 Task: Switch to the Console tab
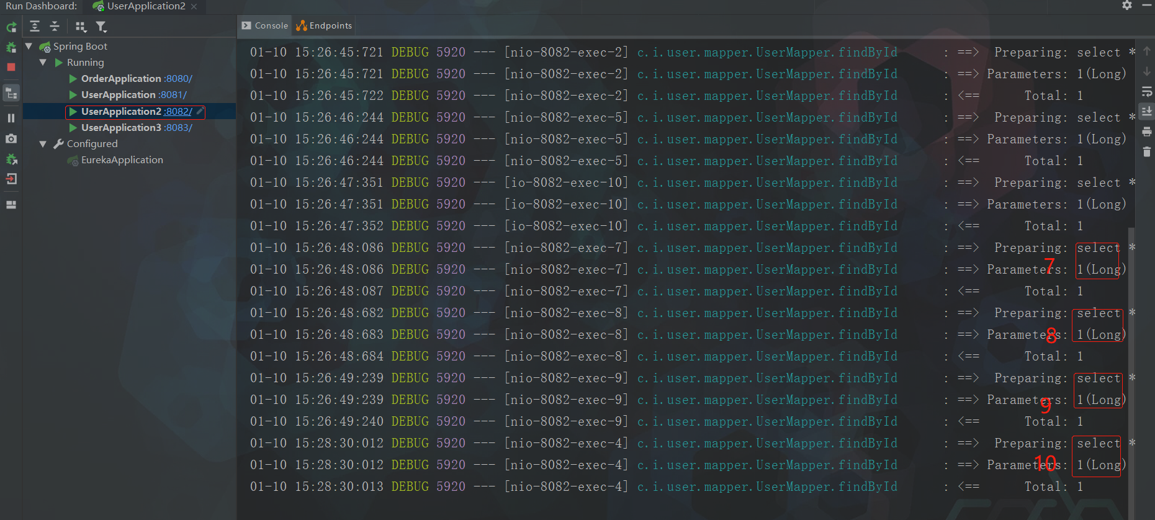pos(265,25)
